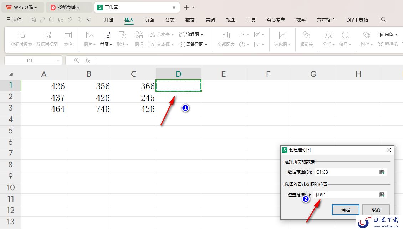The height and width of the screenshot is (229, 403).
Task: Open the column chart dropdown
Action: click(x=244, y=34)
